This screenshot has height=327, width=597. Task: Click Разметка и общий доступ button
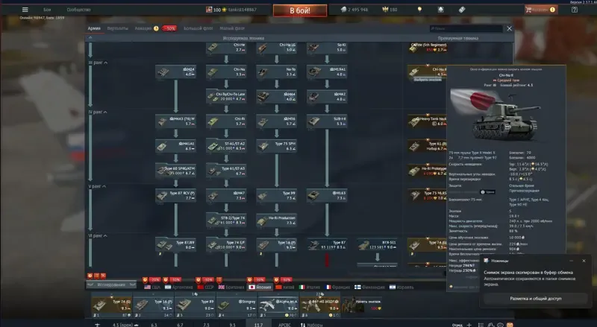pyautogui.click(x=535, y=299)
